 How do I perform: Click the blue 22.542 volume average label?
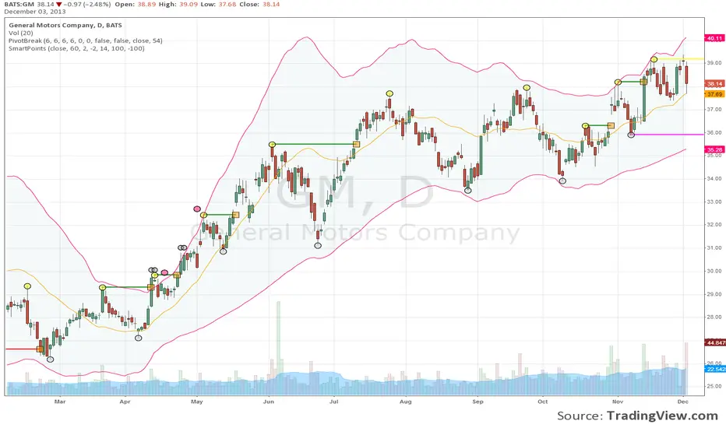(715, 369)
